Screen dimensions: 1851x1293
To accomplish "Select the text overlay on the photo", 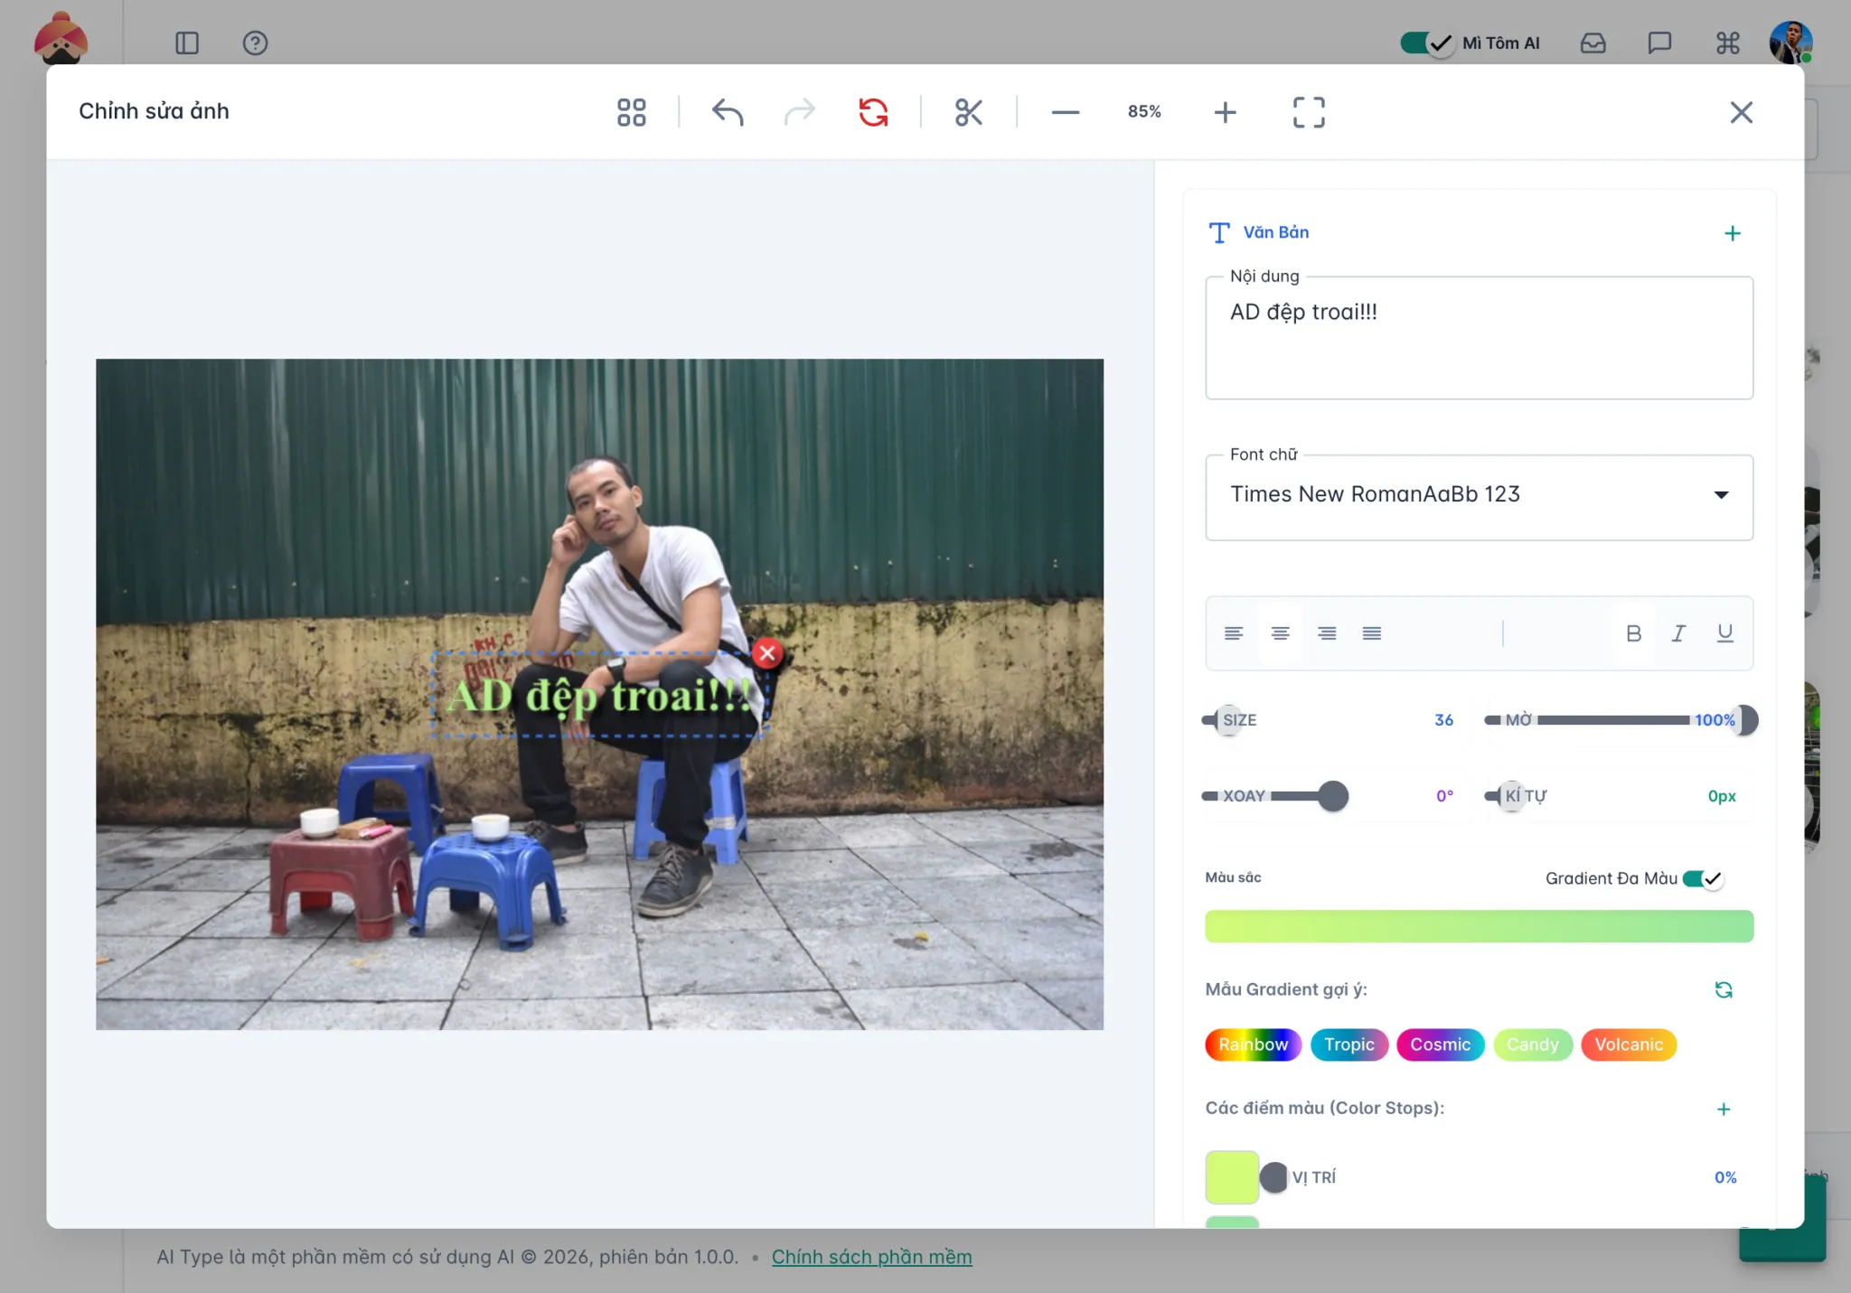I will coord(600,694).
